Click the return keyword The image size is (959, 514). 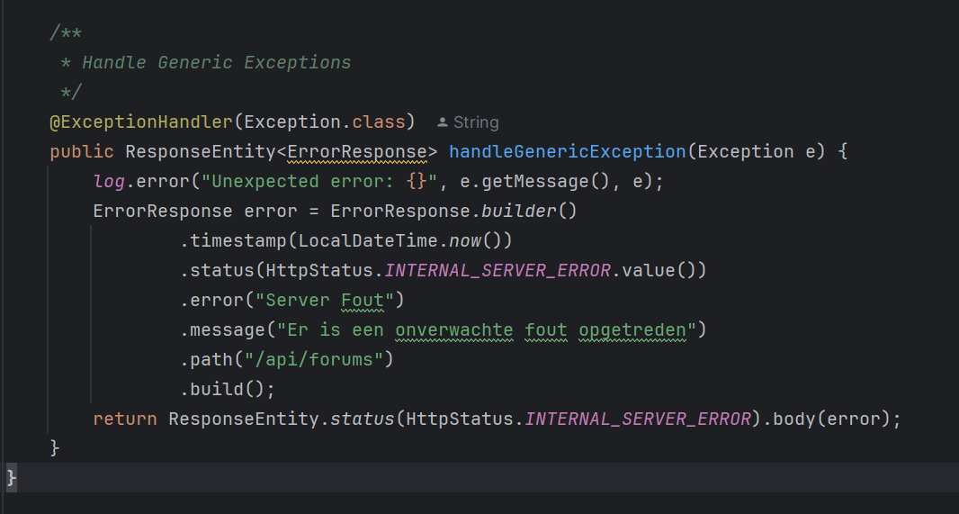[x=125, y=419]
